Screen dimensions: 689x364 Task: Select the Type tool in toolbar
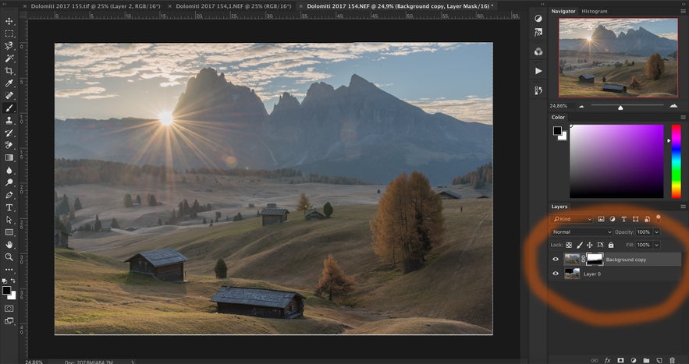[9, 207]
